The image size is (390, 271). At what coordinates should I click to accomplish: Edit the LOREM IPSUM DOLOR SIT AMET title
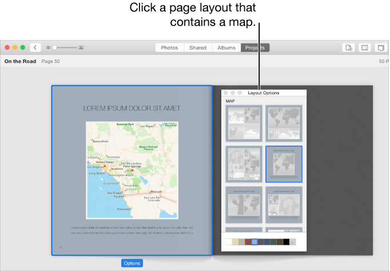(132, 109)
